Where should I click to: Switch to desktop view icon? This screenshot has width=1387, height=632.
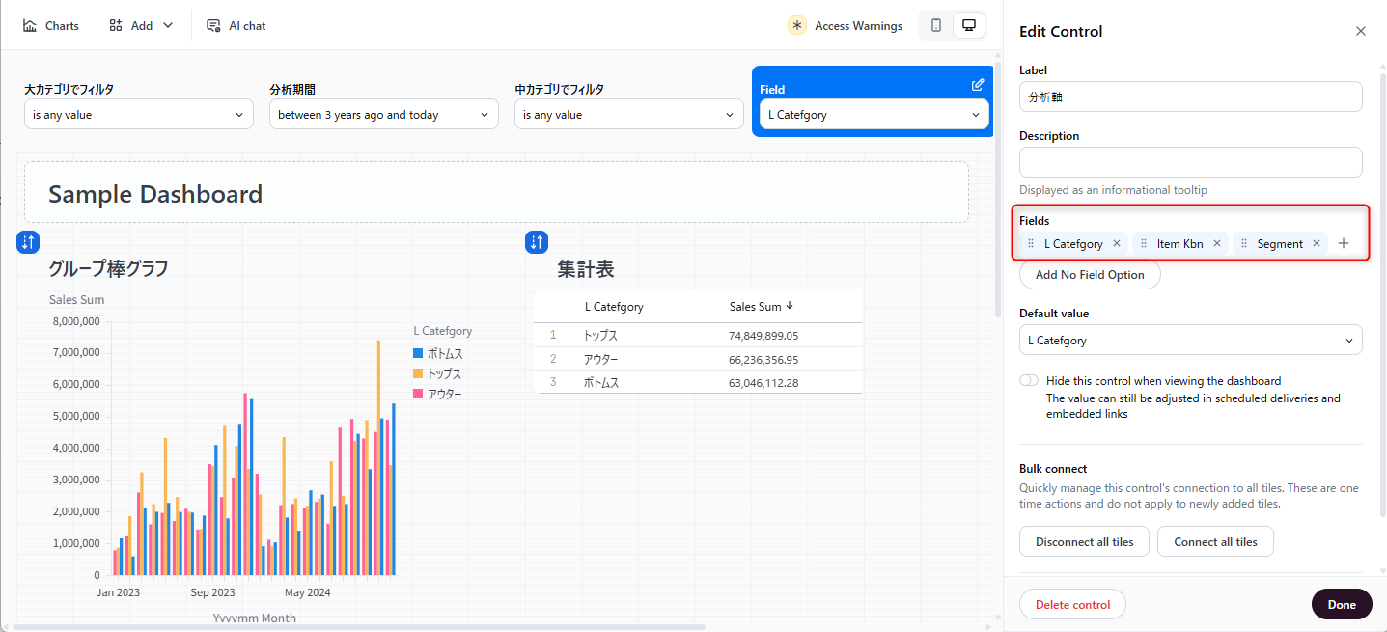point(968,26)
